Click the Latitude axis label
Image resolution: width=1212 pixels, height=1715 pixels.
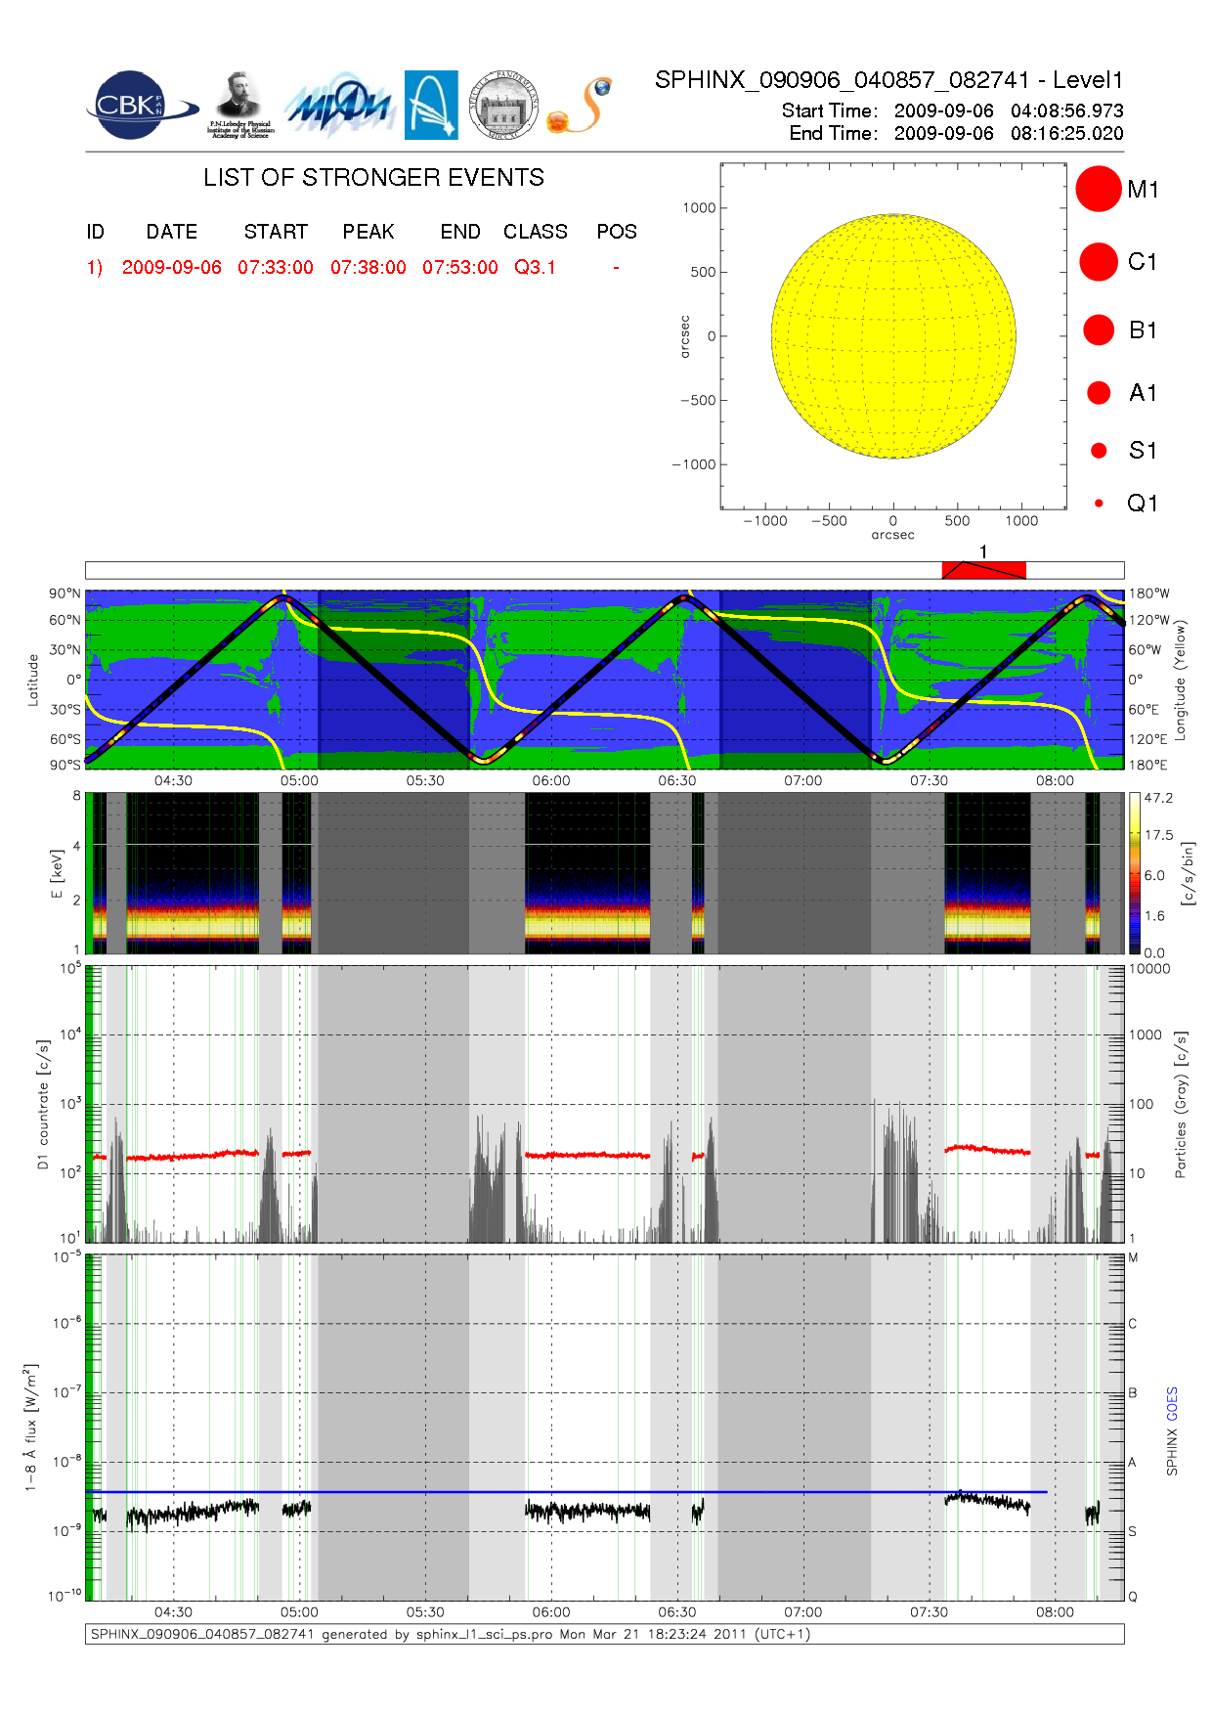pyautogui.click(x=32, y=680)
